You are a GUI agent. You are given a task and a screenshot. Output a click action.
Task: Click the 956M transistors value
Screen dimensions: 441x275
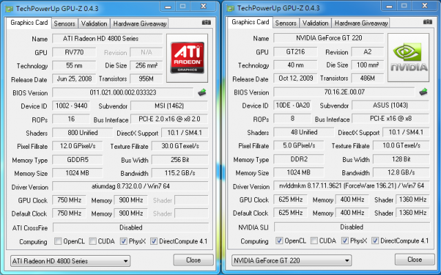coord(146,79)
